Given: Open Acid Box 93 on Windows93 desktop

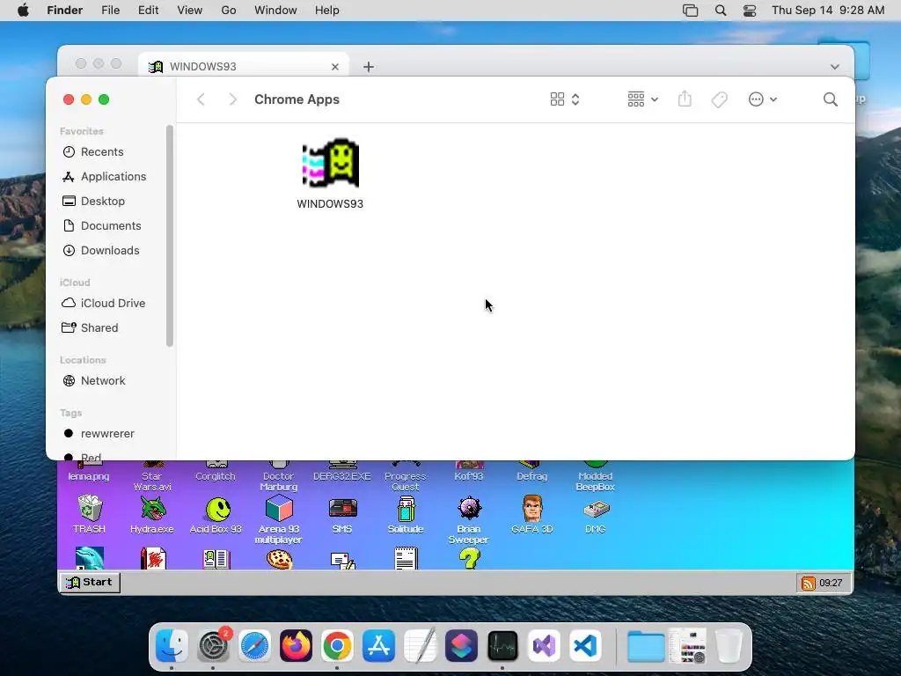Looking at the screenshot, I should [216, 515].
